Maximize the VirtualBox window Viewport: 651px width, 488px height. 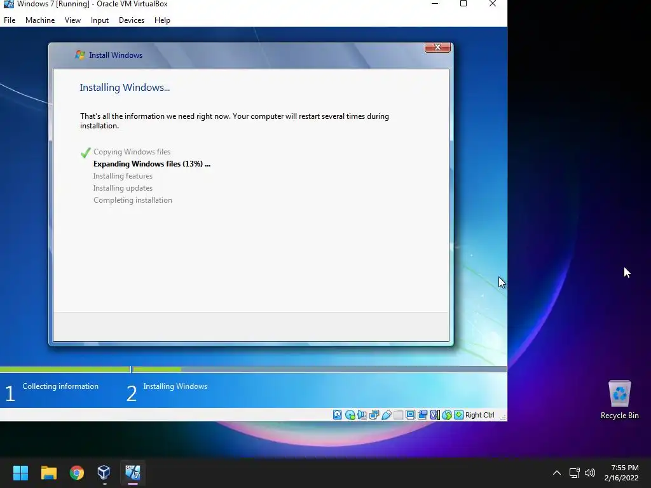click(463, 4)
